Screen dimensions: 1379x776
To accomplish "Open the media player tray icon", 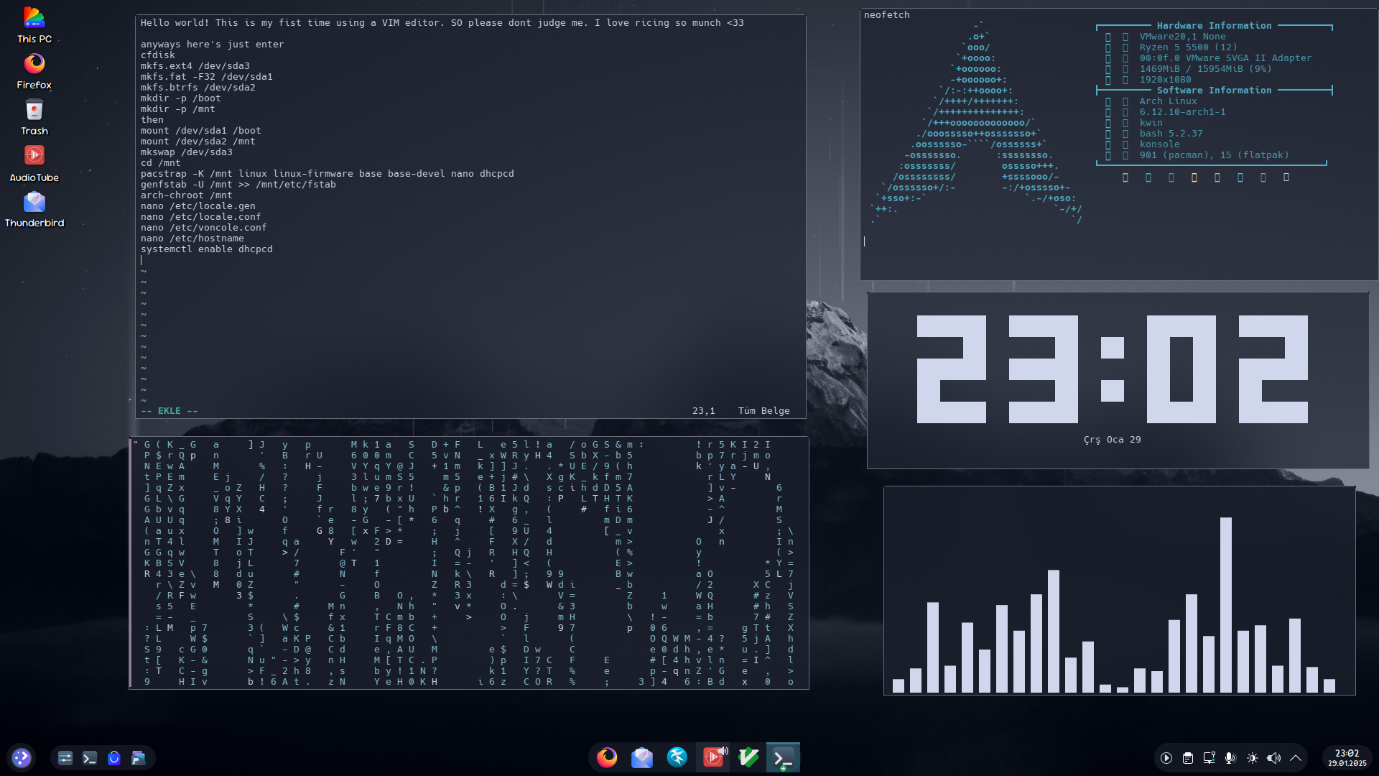I will coord(1166,758).
